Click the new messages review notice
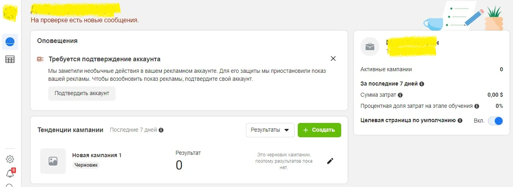Screen dimensions: 513x187 pos(85,20)
